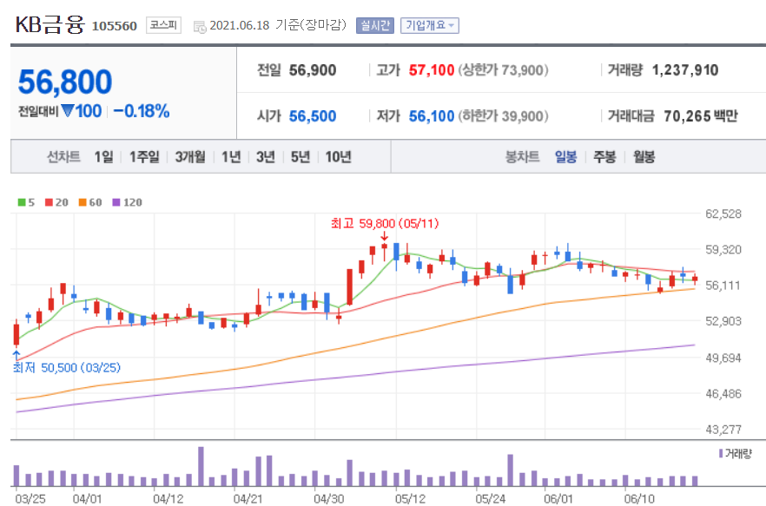
Task: Click the 고가 57,100 high price value
Action: click(432, 69)
